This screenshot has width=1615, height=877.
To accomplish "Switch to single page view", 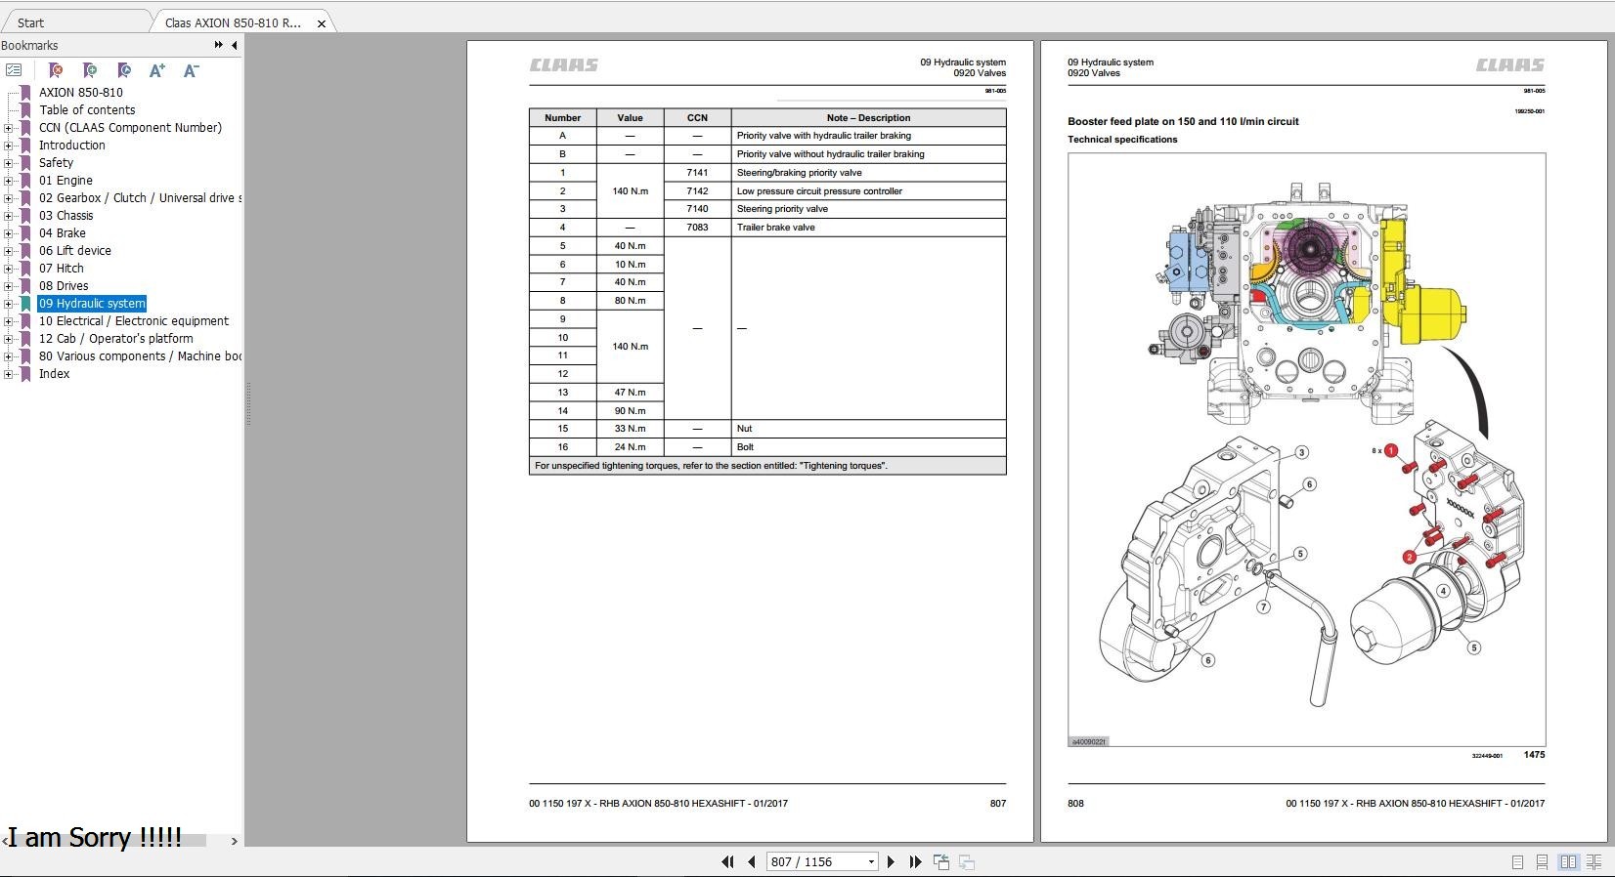I will (1517, 862).
